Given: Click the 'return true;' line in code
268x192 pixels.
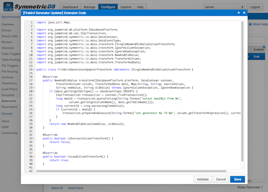Looking at the screenshot, I should click(59, 160).
